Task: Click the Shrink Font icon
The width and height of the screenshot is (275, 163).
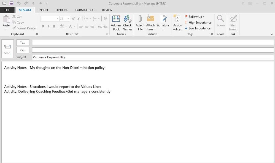Action: click(x=79, y=18)
